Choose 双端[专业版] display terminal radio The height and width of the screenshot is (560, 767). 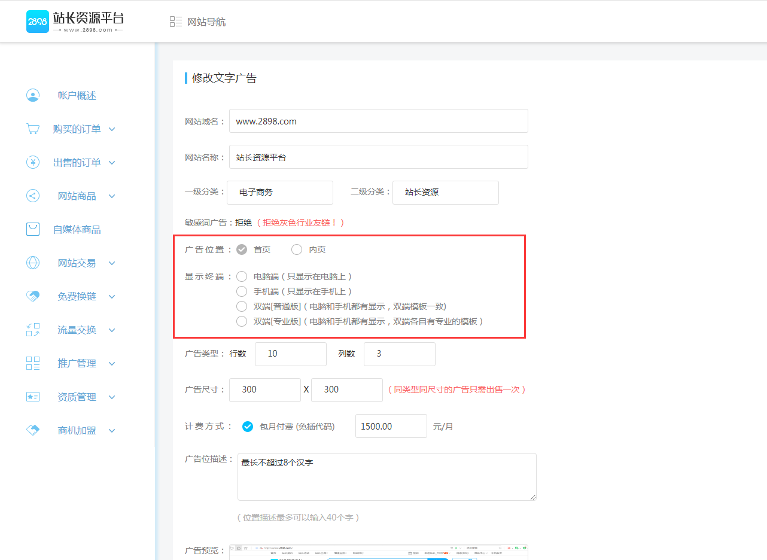242,321
